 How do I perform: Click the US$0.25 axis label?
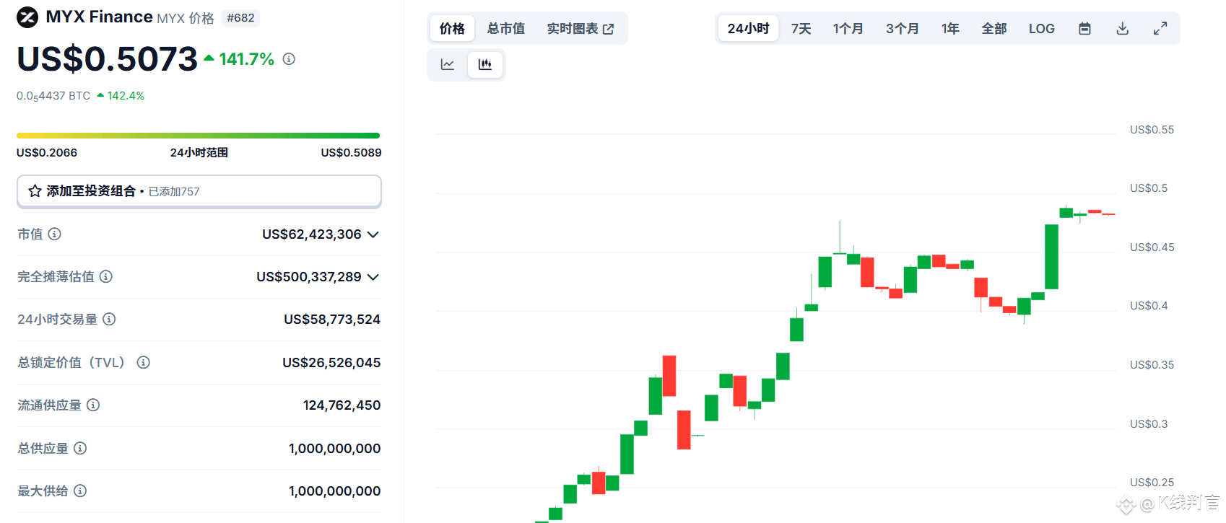click(x=1152, y=483)
